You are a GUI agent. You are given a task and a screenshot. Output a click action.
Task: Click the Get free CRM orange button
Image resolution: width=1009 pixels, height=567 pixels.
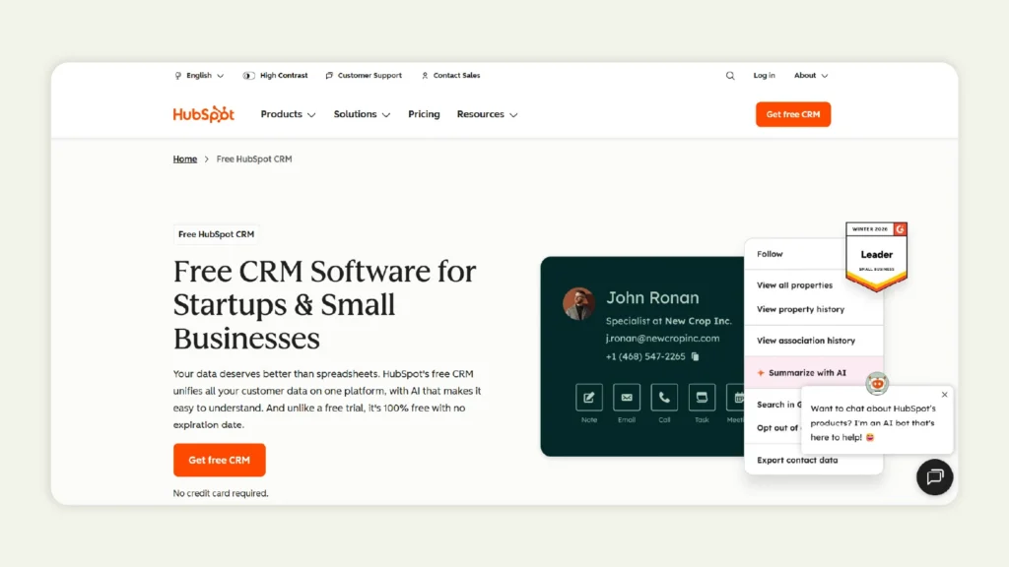(x=793, y=114)
